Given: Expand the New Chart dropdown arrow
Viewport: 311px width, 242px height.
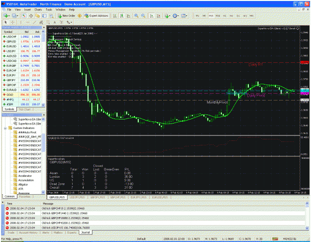Looking at the screenshot, I should [9, 16].
